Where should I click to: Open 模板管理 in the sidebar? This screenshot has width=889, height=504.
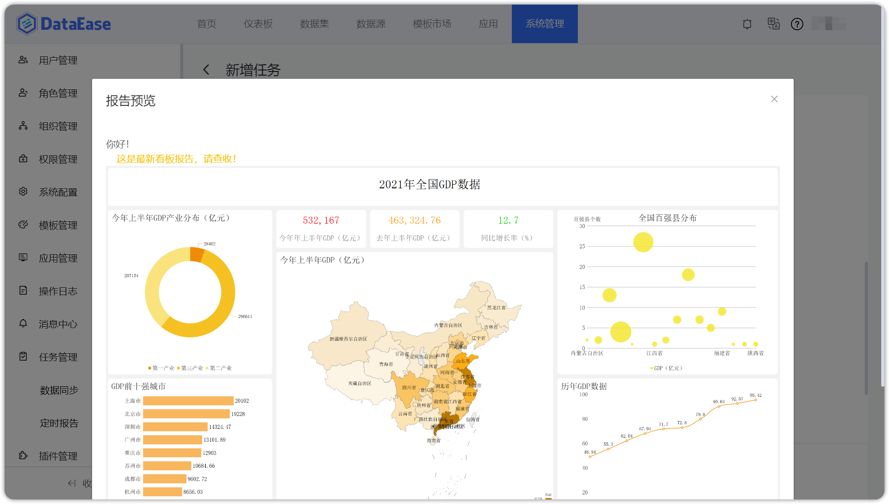click(x=58, y=225)
